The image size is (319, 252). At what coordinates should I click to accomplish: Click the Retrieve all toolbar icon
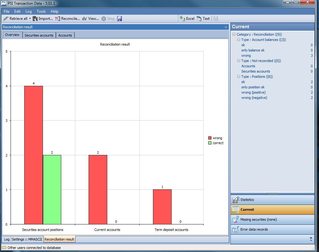tap(6, 19)
